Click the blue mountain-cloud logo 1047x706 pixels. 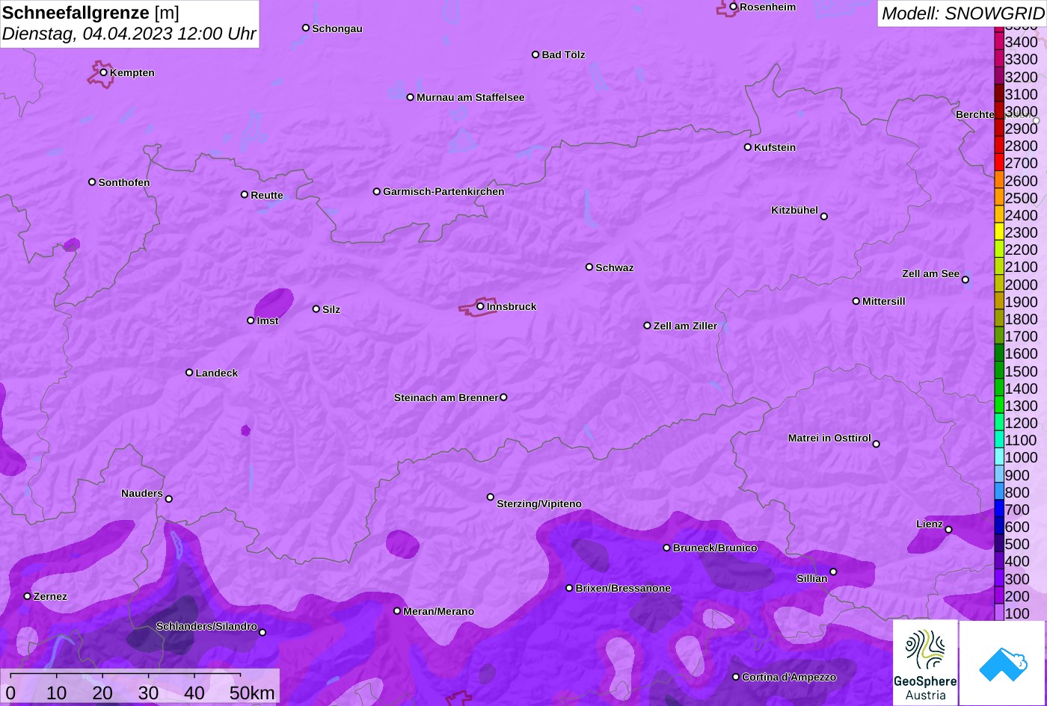pyautogui.click(x=1002, y=663)
